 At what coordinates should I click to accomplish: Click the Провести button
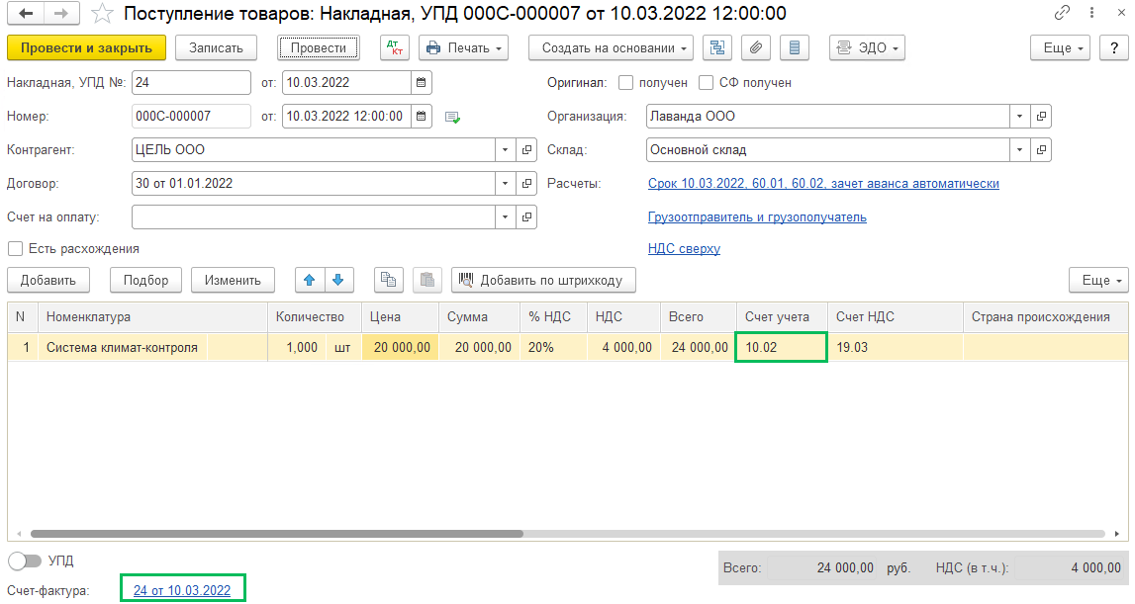click(319, 47)
